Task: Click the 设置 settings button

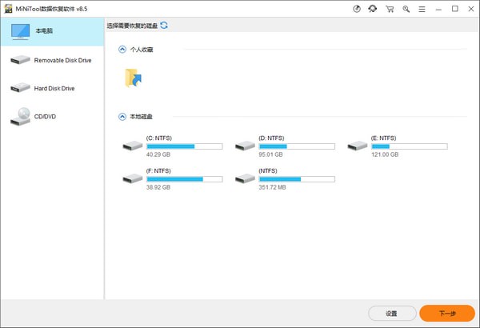Action: click(x=391, y=314)
